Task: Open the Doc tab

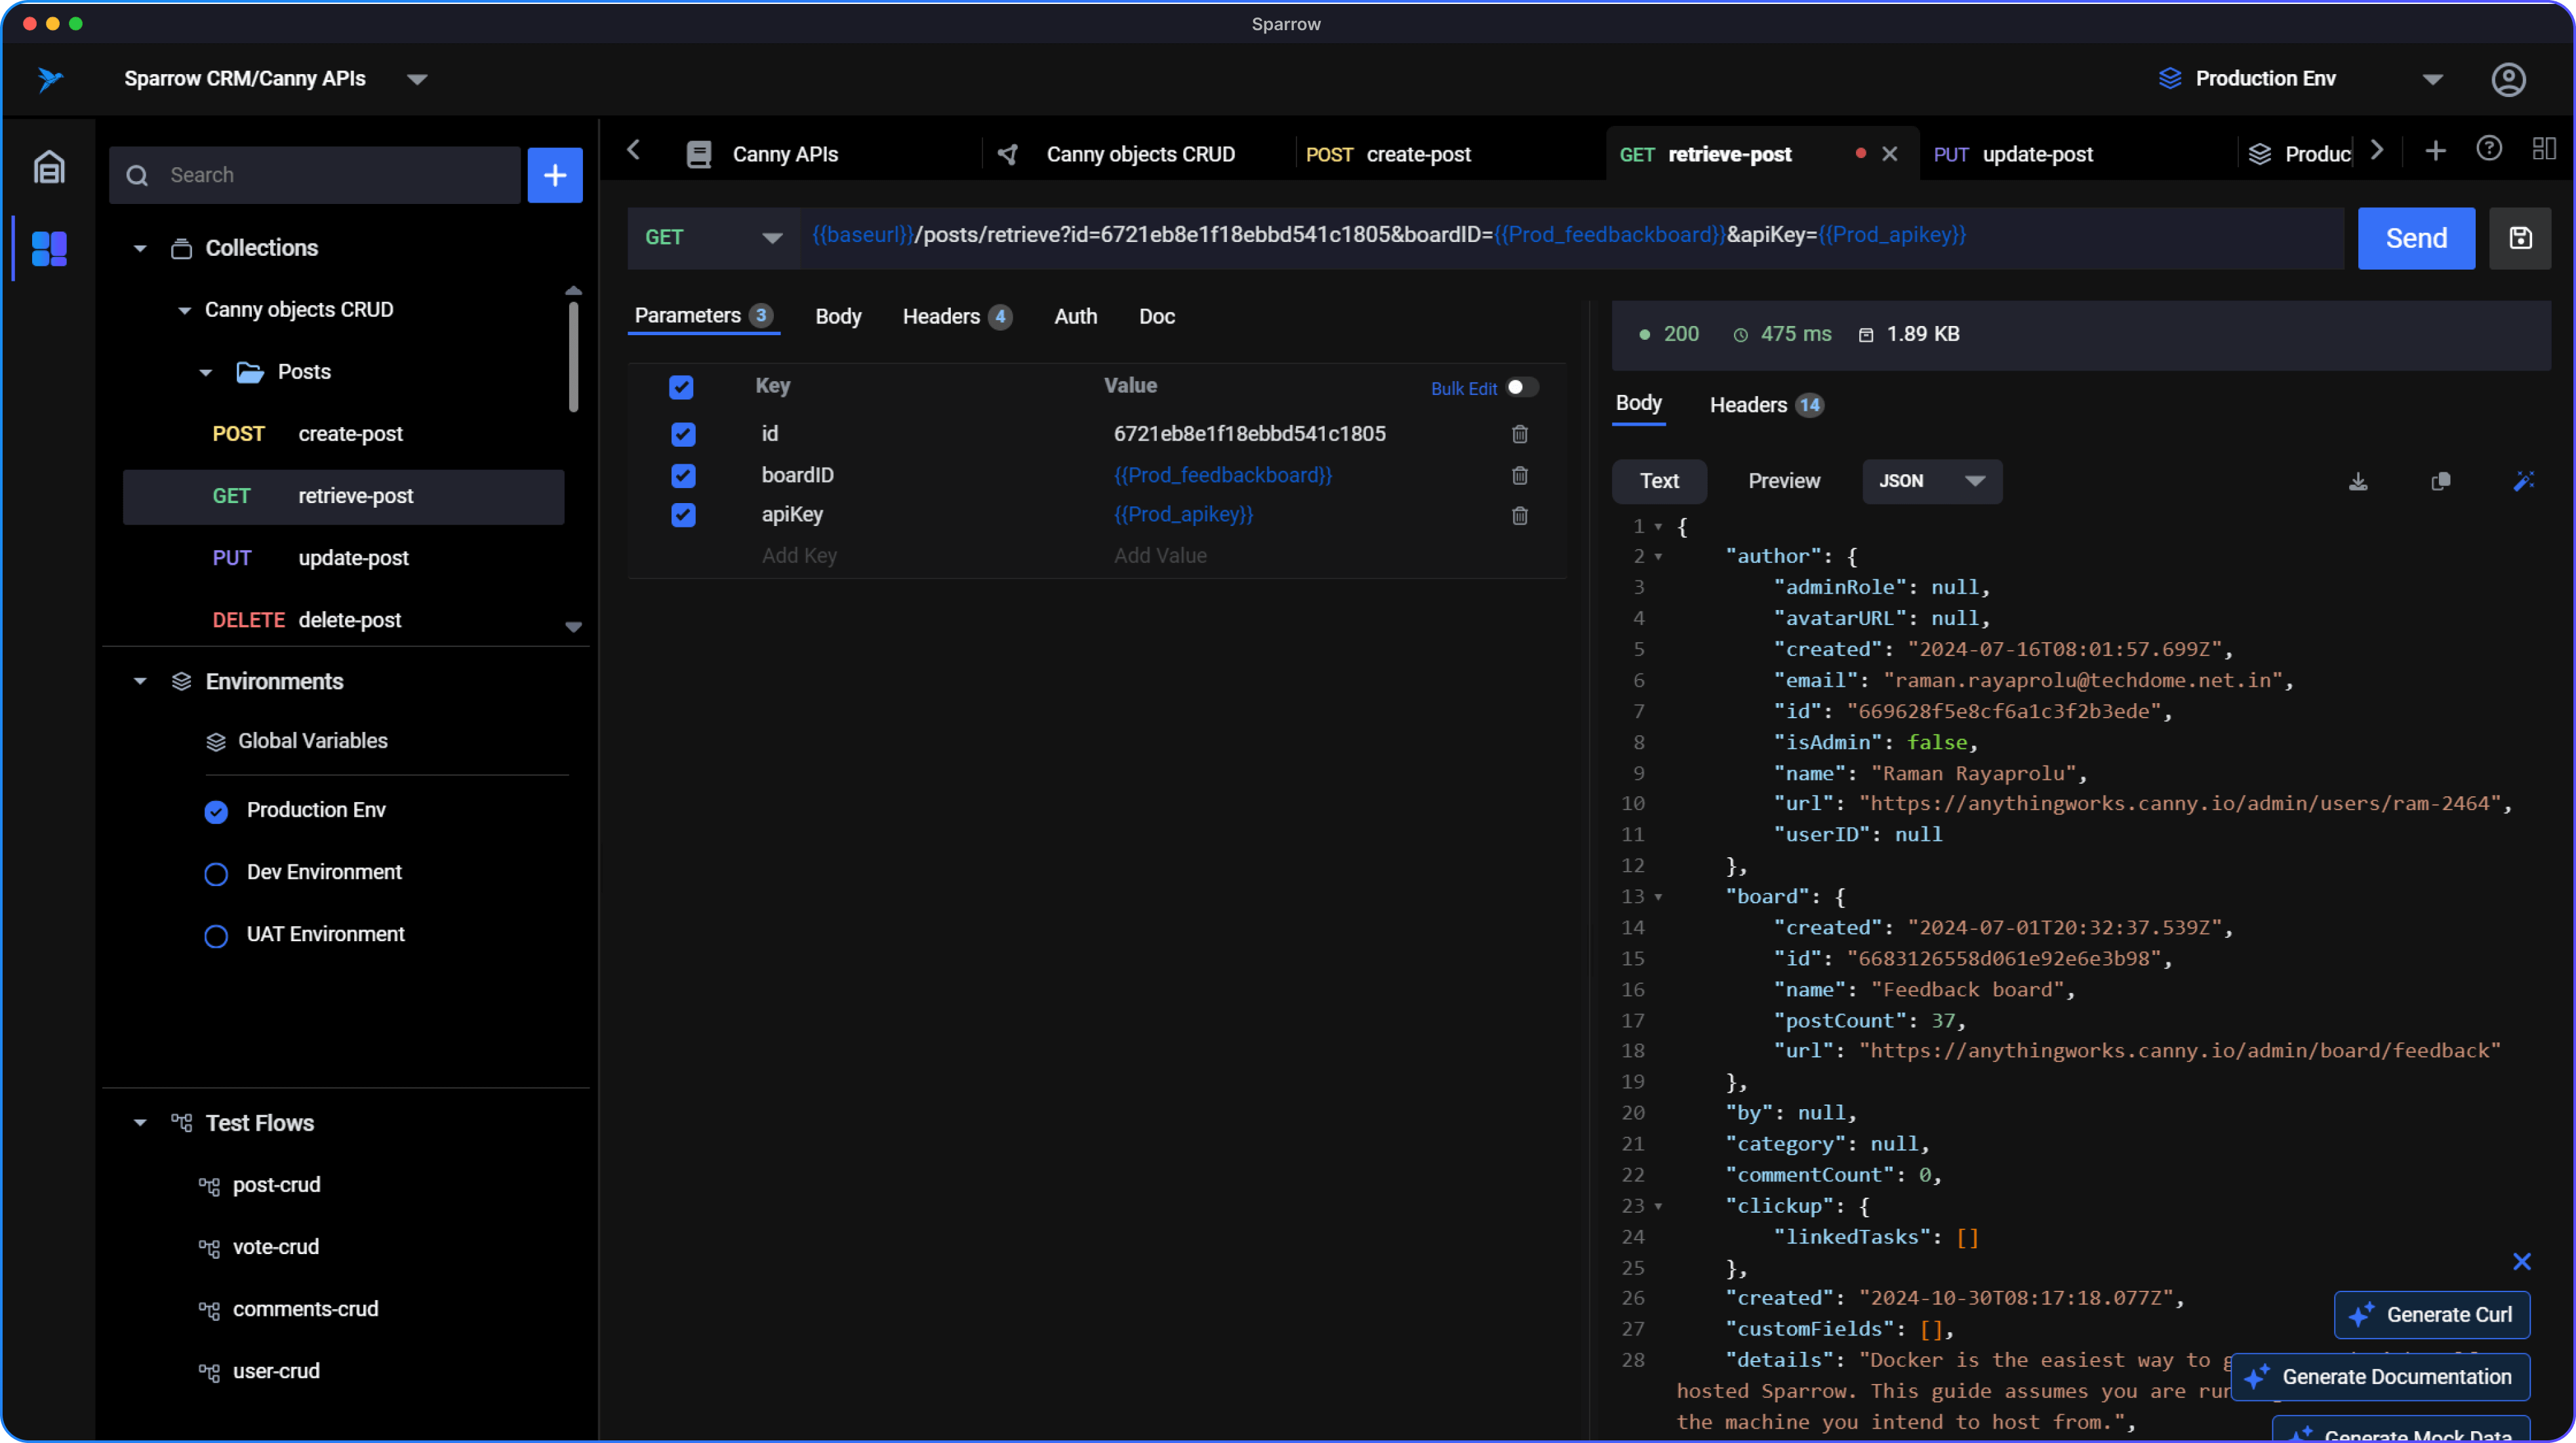Action: pos(1156,317)
